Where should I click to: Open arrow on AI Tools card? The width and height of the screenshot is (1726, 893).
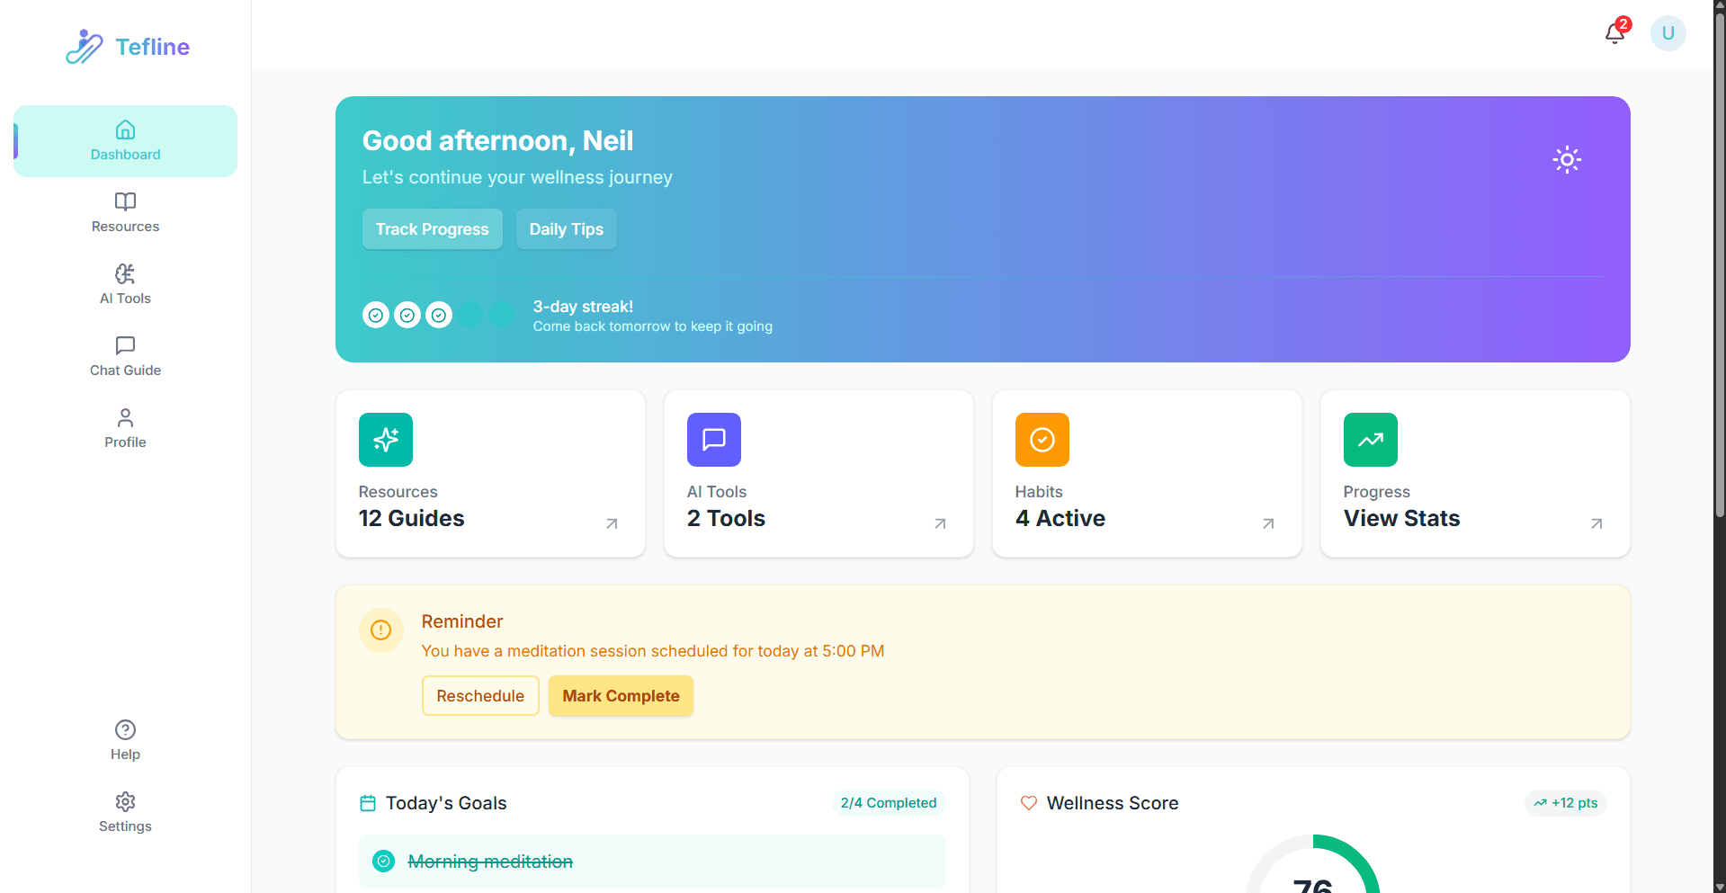click(x=940, y=523)
